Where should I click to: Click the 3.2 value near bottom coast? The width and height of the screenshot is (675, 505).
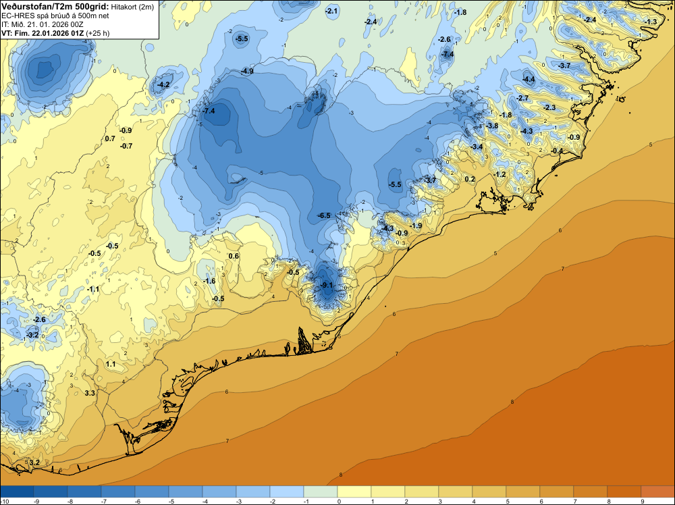[x=34, y=463]
